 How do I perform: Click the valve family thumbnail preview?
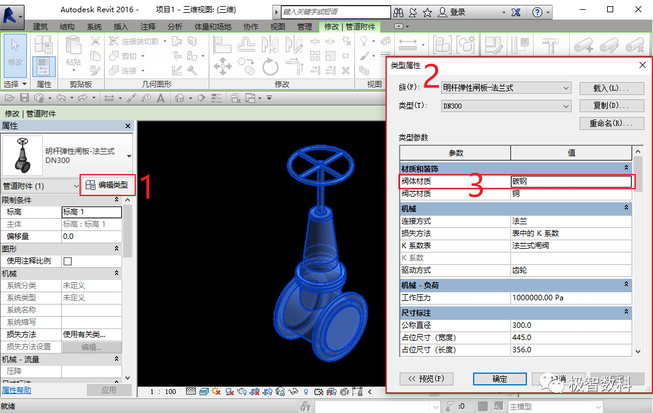pos(23,156)
